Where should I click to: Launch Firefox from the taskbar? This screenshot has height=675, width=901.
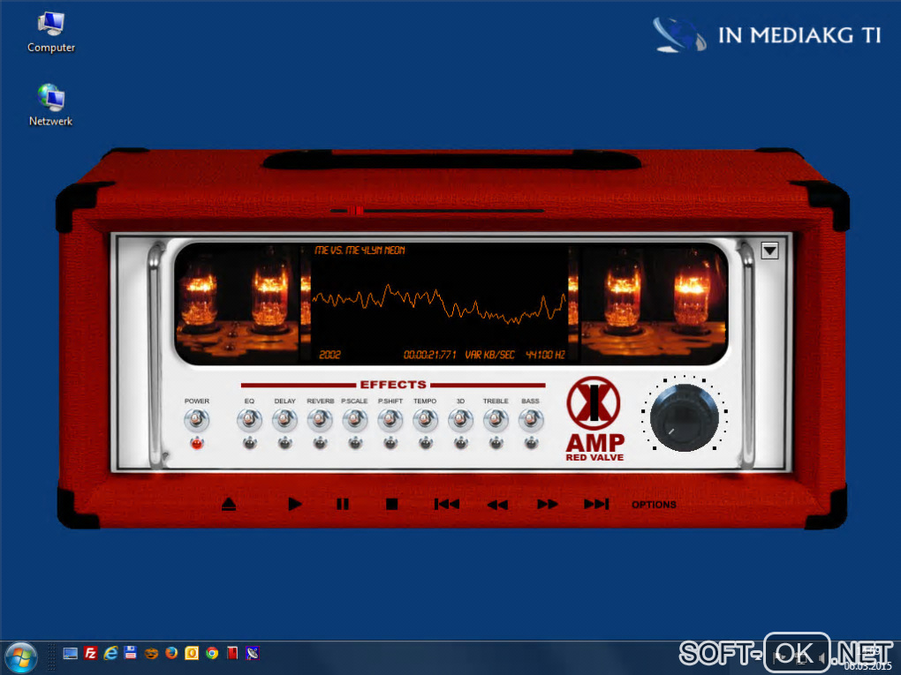pos(171,653)
